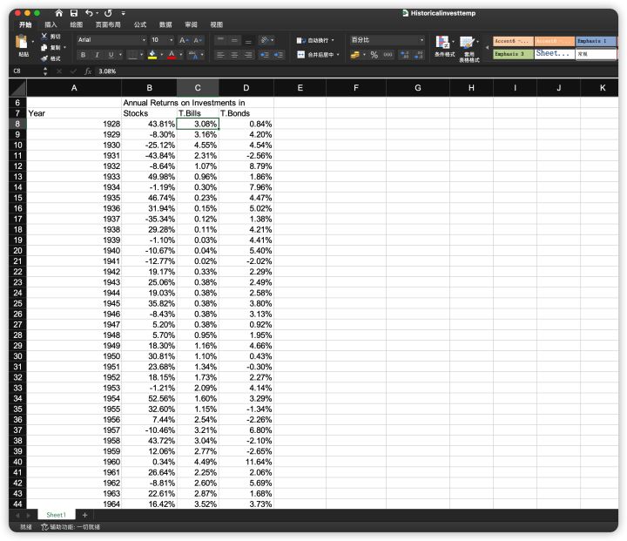Viewport: 627px width, 541px height.
Task: Open the merge and center dropdown arrow
Action: [x=338, y=55]
